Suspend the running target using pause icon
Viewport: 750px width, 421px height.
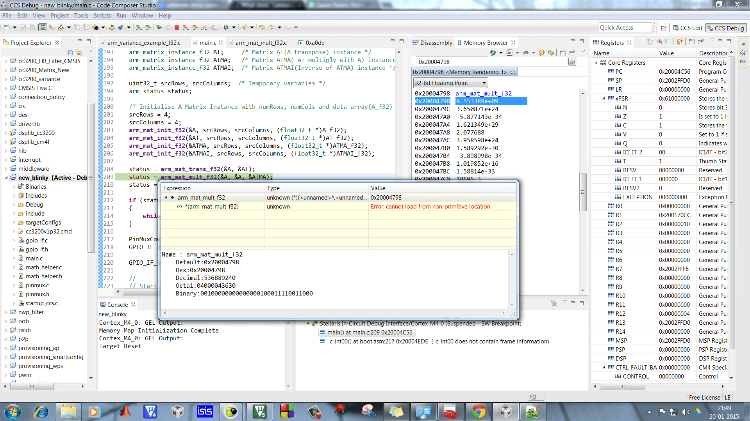(168, 27)
